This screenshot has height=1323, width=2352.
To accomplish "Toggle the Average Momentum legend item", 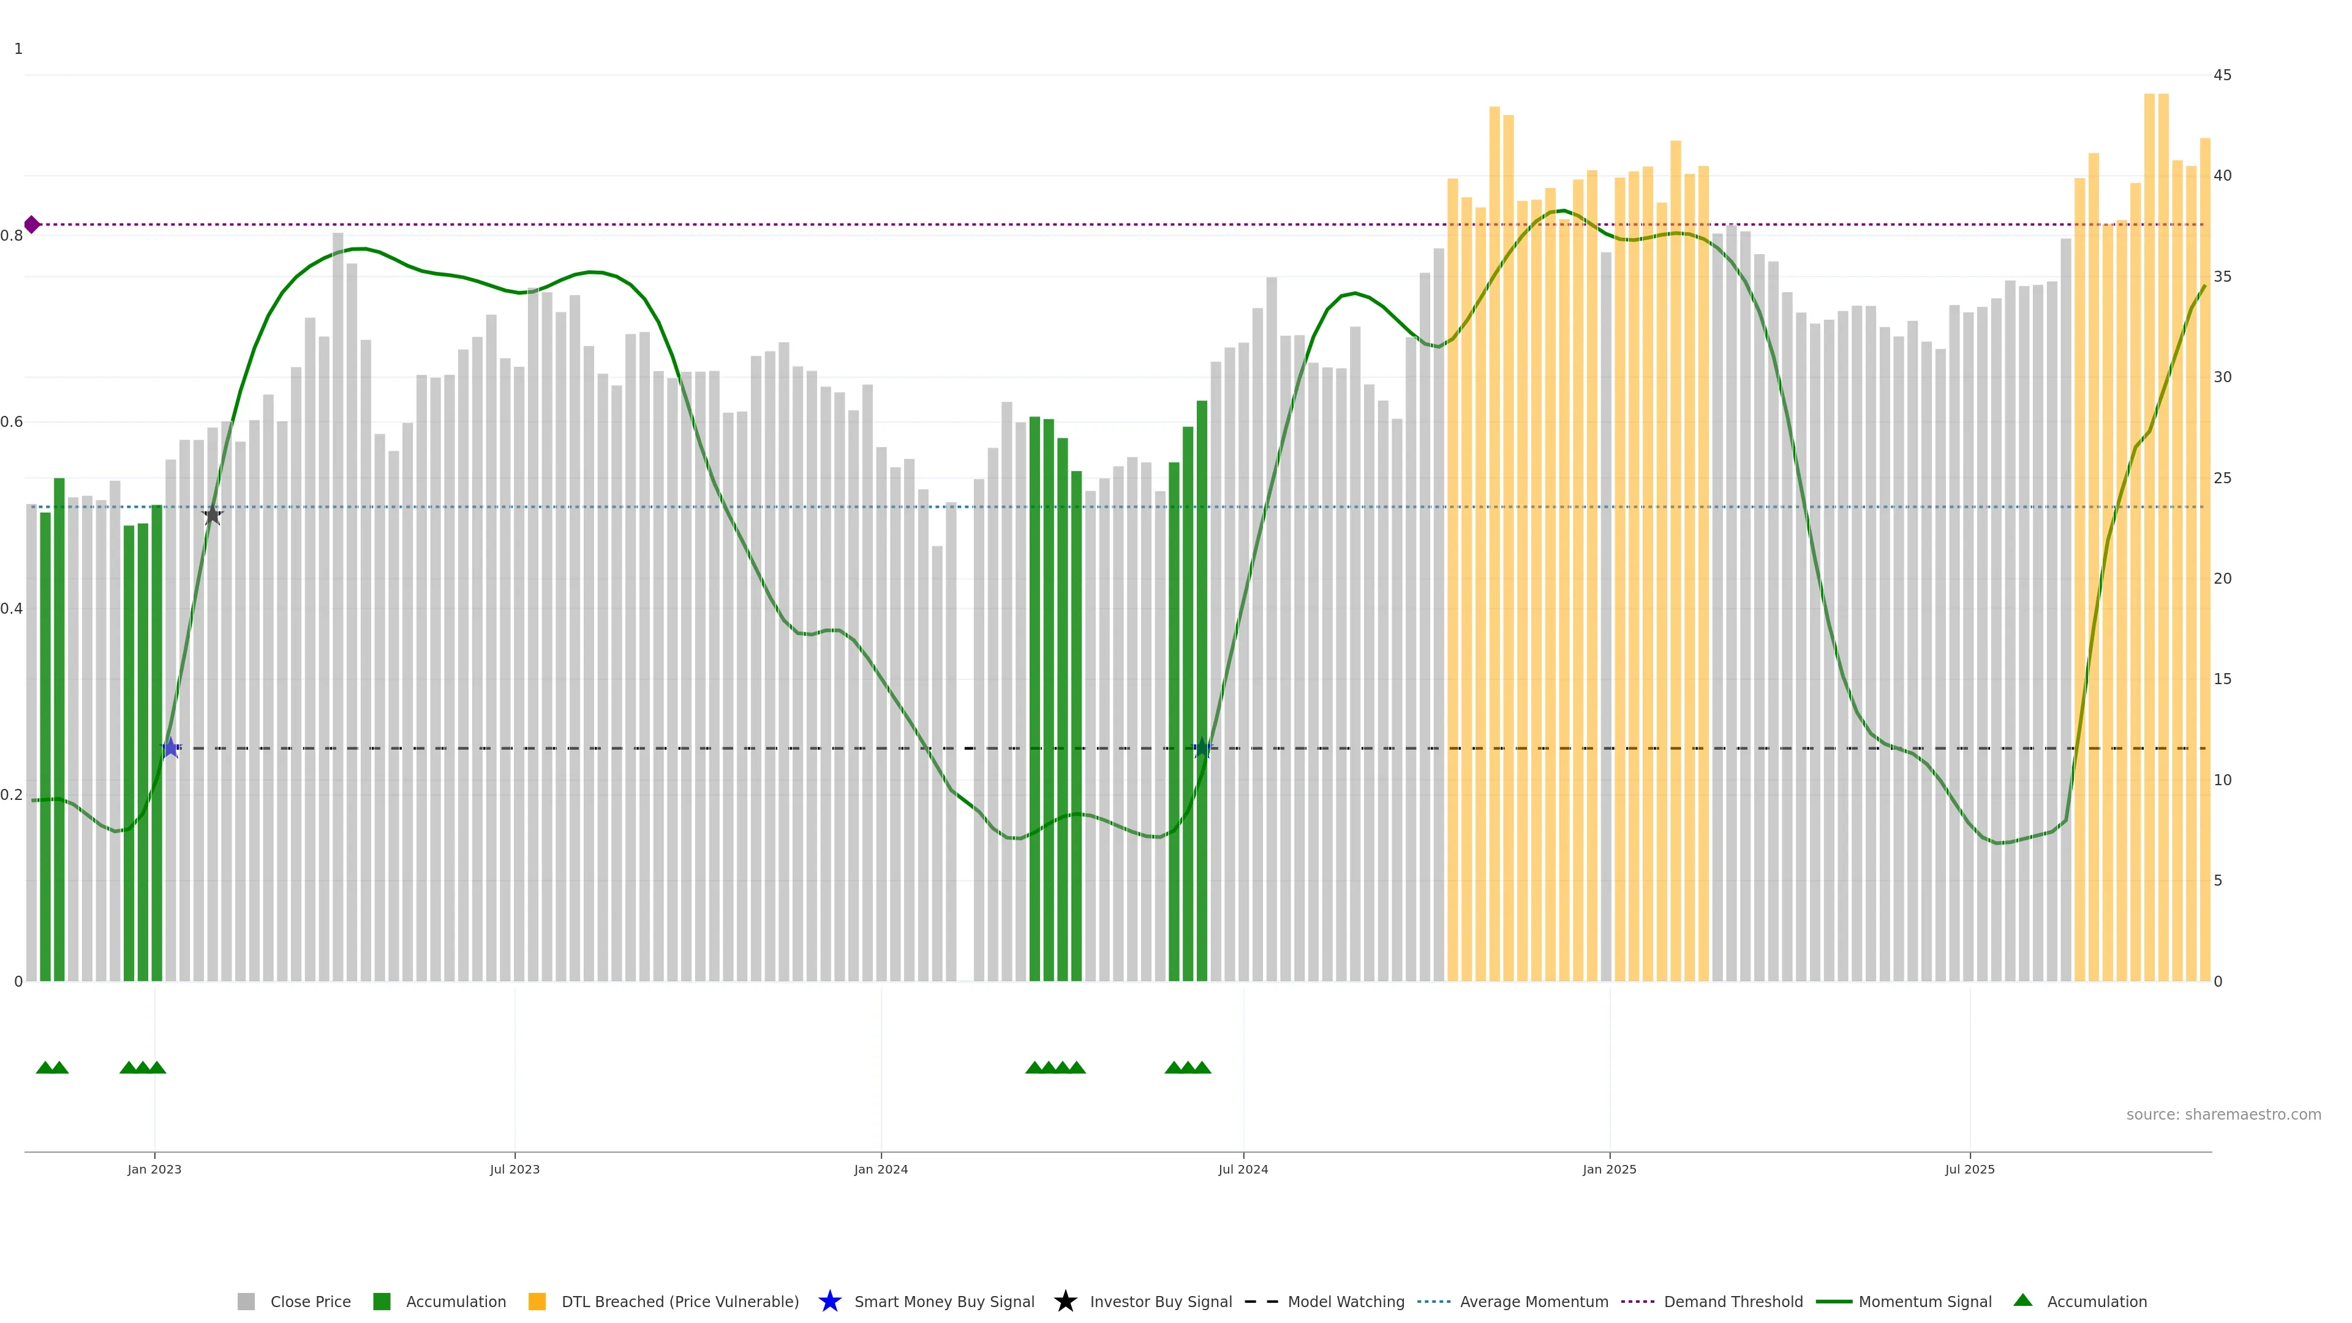I will [1533, 1301].
